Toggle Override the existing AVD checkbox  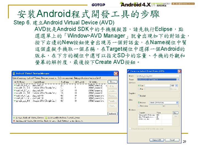coord(130,129)
